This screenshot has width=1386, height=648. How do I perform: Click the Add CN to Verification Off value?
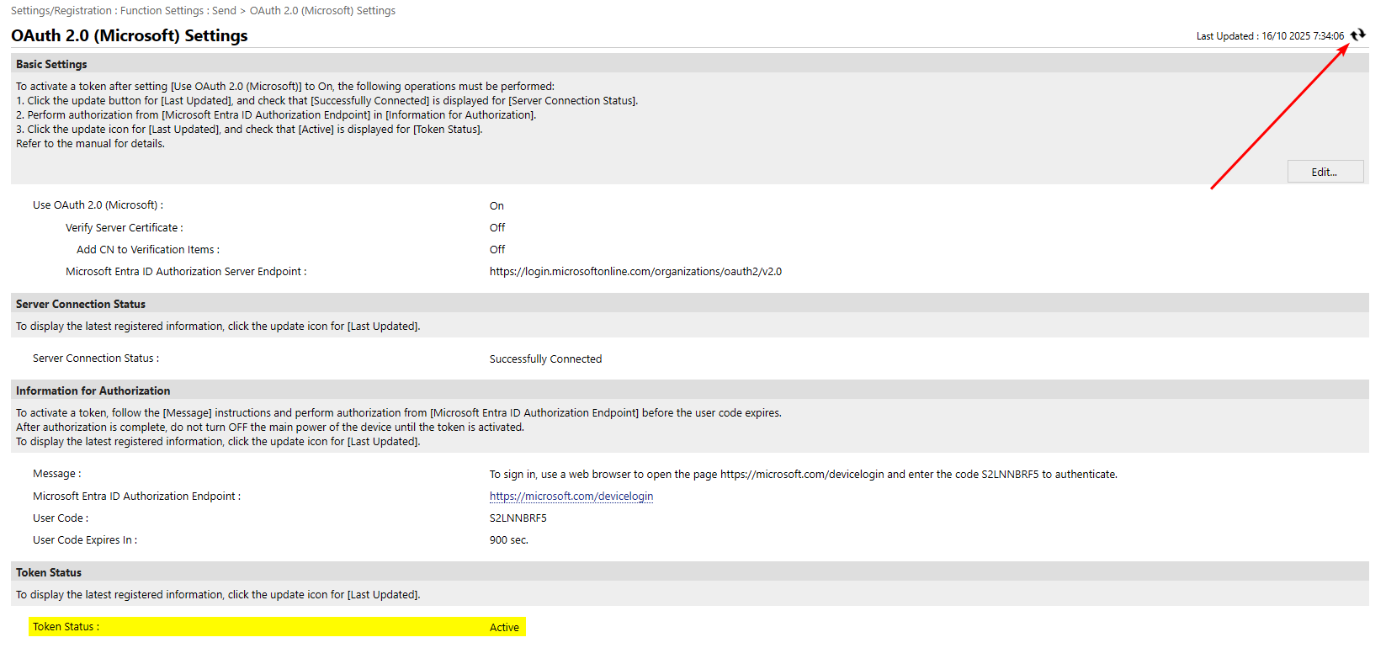(497, 250)
